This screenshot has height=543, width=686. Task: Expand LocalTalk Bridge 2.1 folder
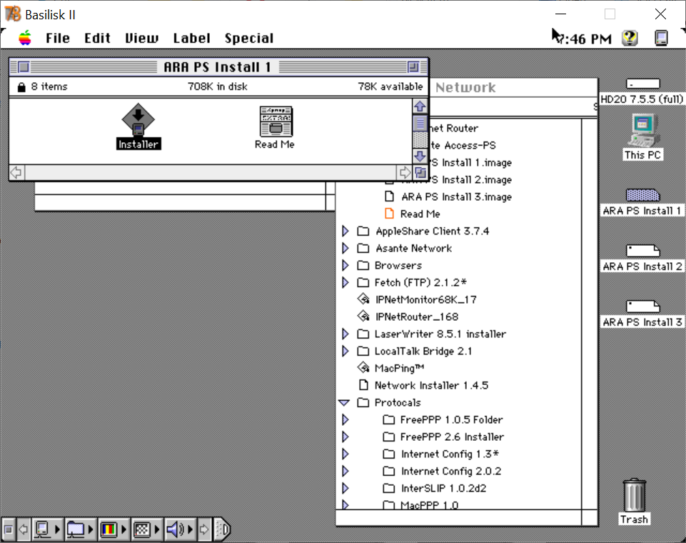pos(345,352)
